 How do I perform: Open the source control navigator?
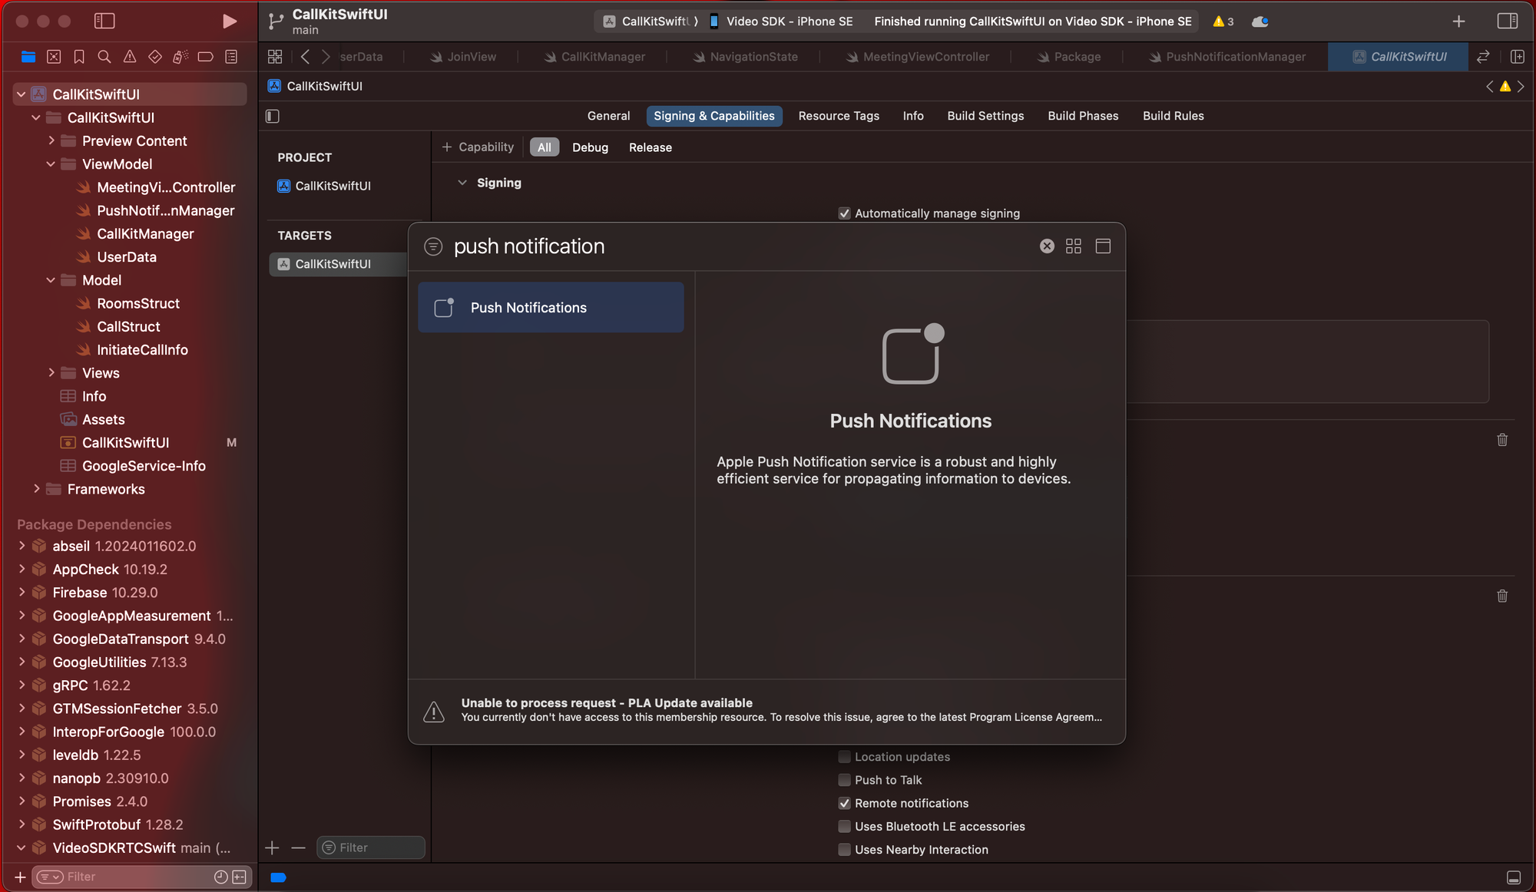54,57
